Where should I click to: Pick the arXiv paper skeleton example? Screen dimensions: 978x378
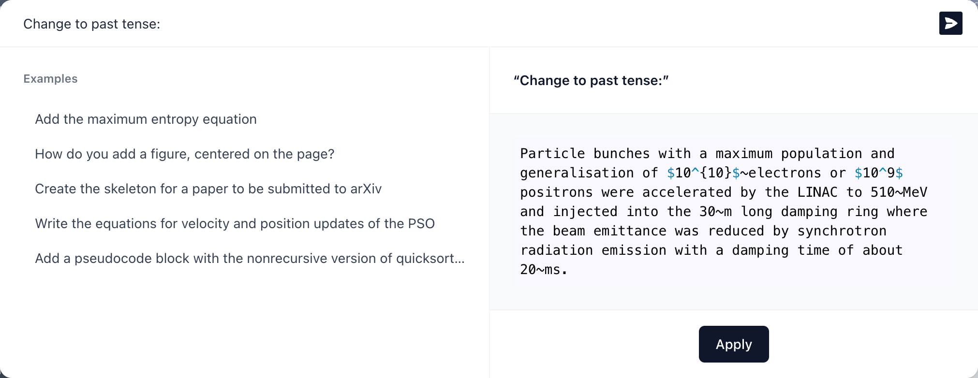208,189
